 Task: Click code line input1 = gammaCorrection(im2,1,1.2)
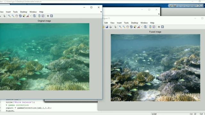tap(29, 108)
